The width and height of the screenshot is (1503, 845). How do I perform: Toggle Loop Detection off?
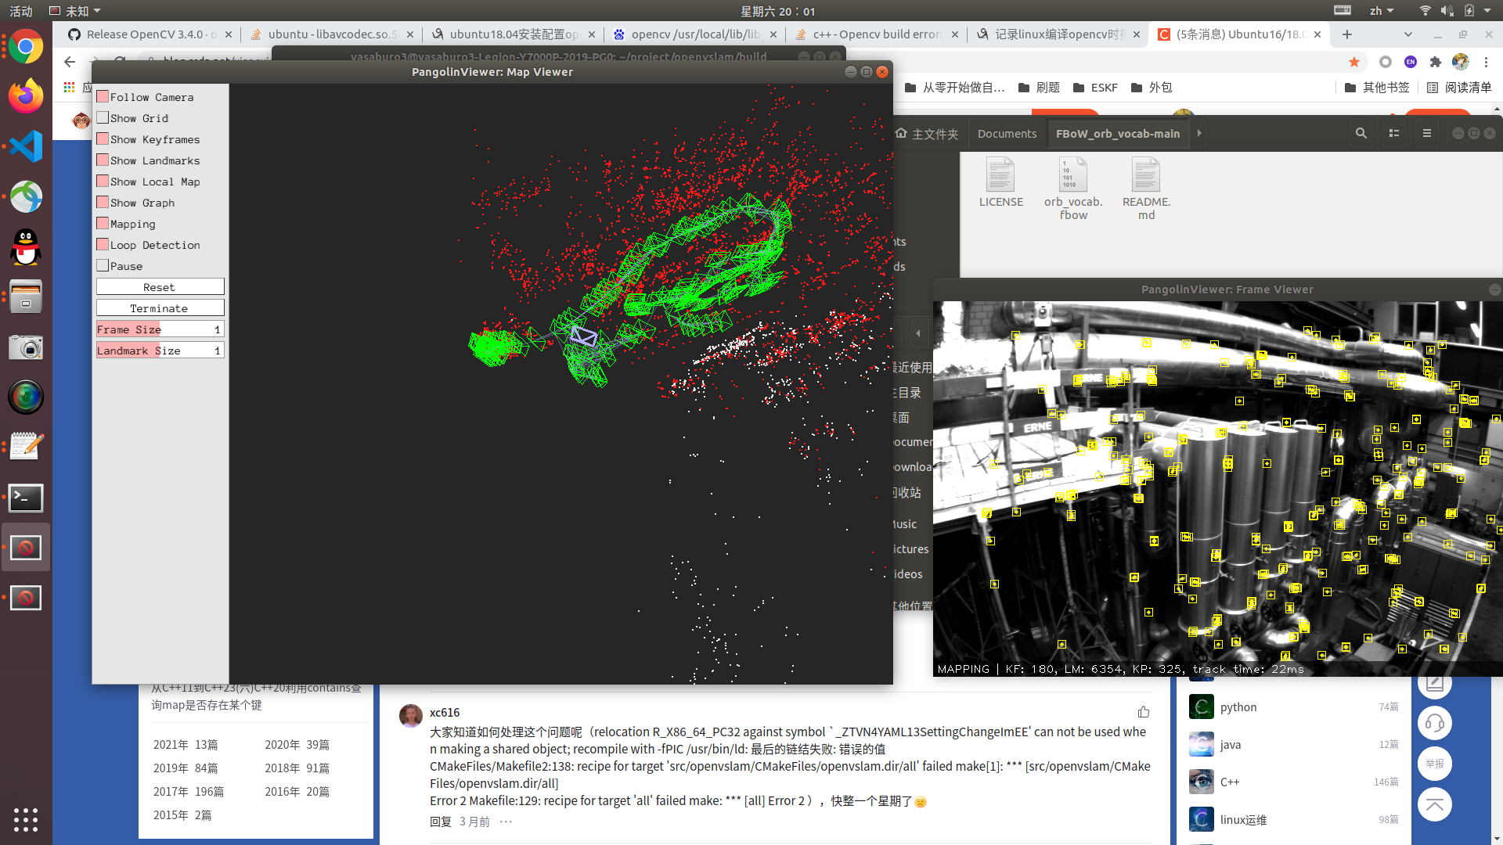click(103, 244)
